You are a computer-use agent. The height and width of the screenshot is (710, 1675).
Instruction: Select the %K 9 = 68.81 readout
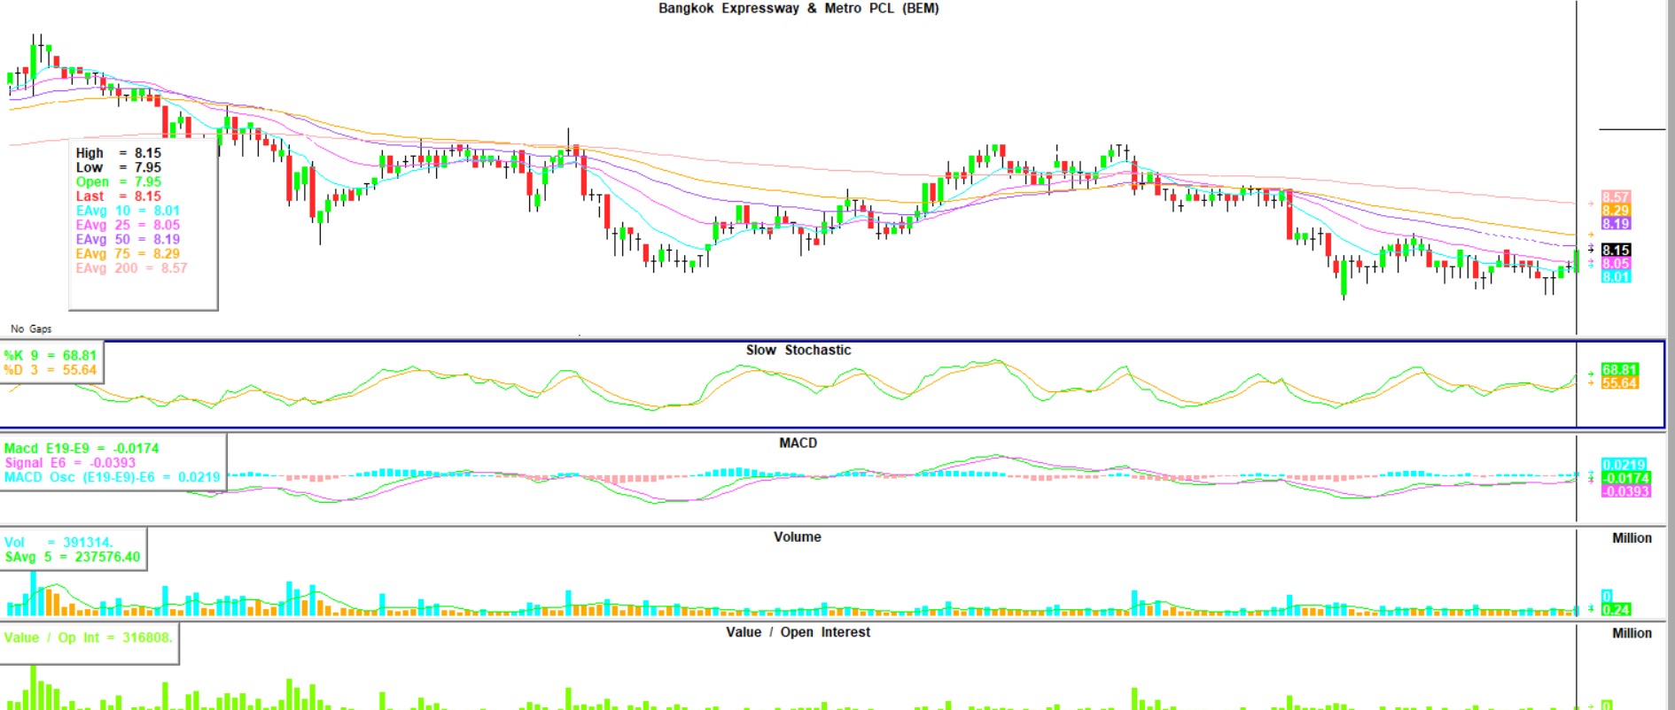click(x=50, y=355)
